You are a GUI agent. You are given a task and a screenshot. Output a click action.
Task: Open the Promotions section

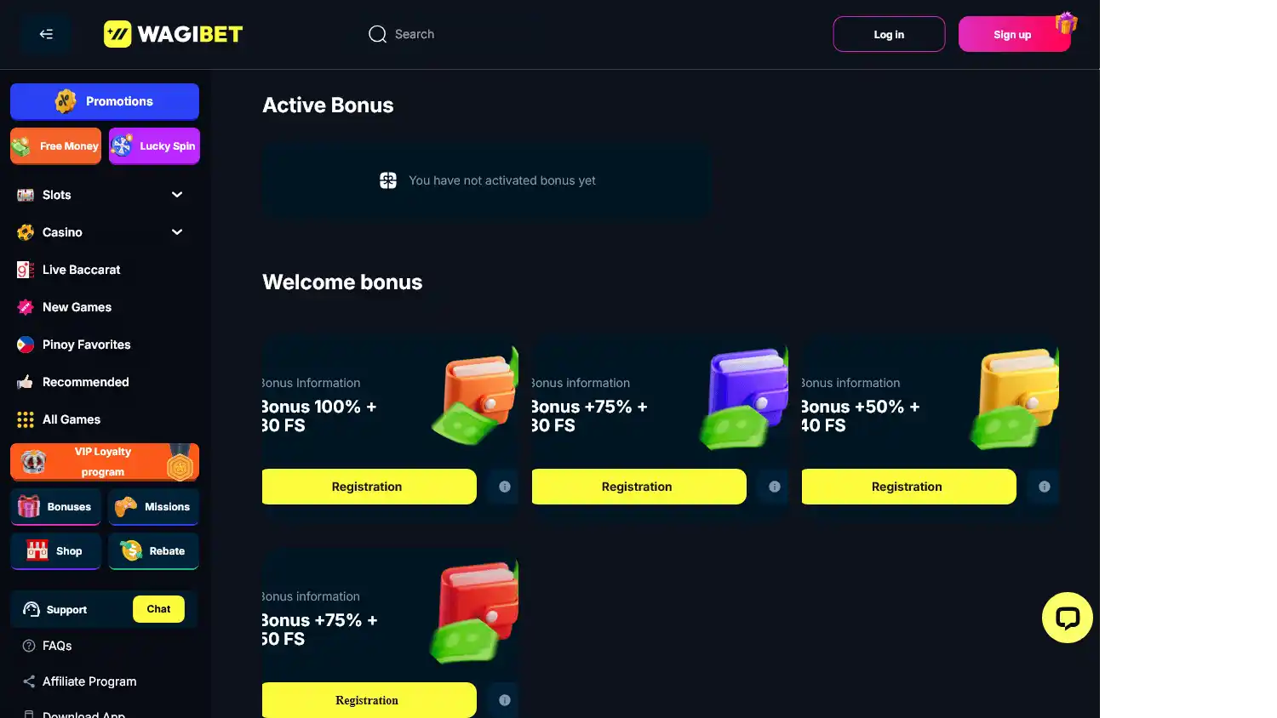tap(104, 100)
